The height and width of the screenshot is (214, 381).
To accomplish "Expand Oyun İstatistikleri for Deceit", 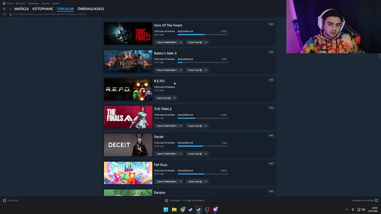I will click(169, 154).
